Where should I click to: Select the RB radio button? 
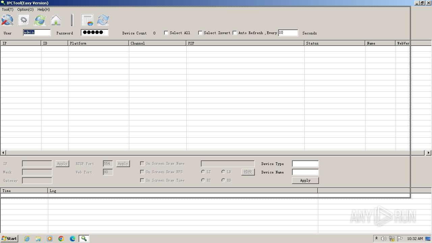click(x=223, y=180)
